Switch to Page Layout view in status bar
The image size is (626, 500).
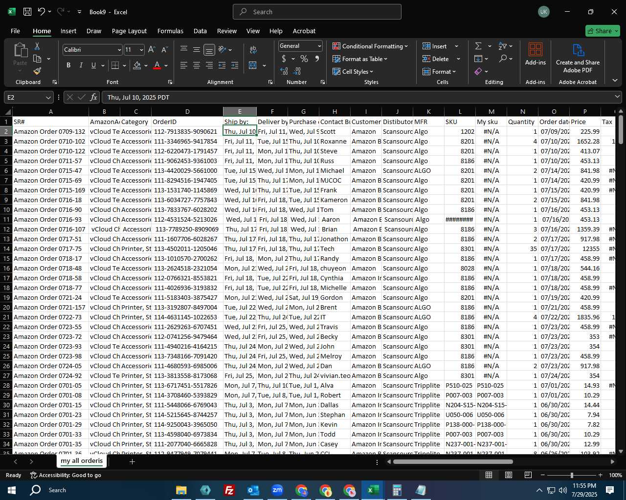[509, 475]
